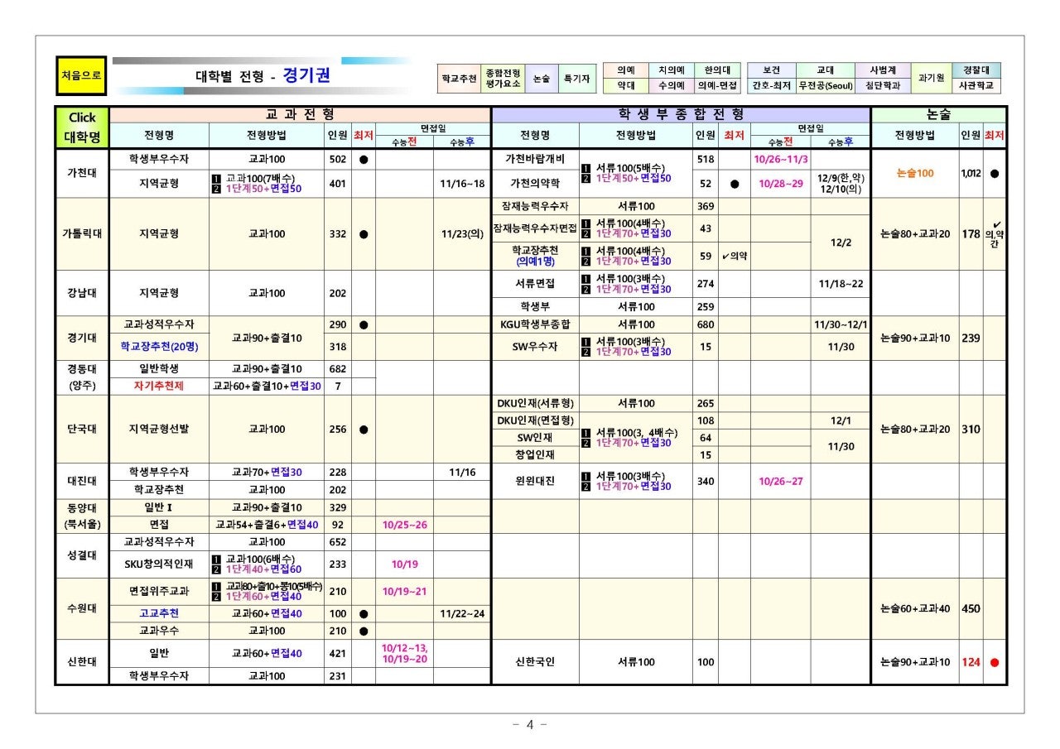Open the 강남대 university row
1060x749 pixels.
tap(83, 292)
